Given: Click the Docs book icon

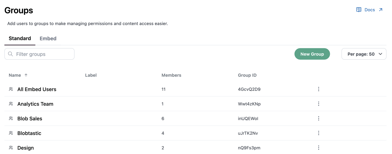Looking at the screenshot, I should pos(359,10).
